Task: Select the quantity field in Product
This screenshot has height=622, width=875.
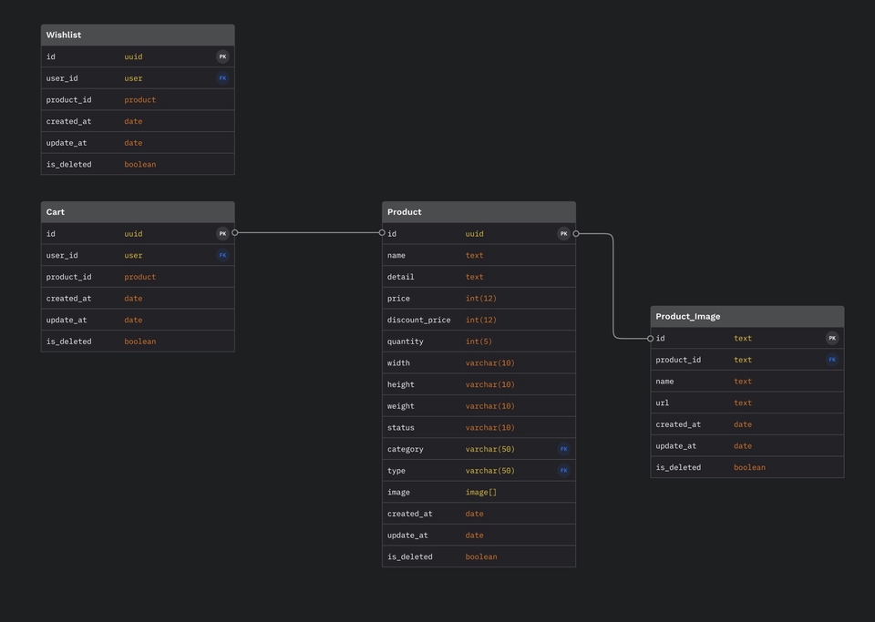Action: coord(479,342)
